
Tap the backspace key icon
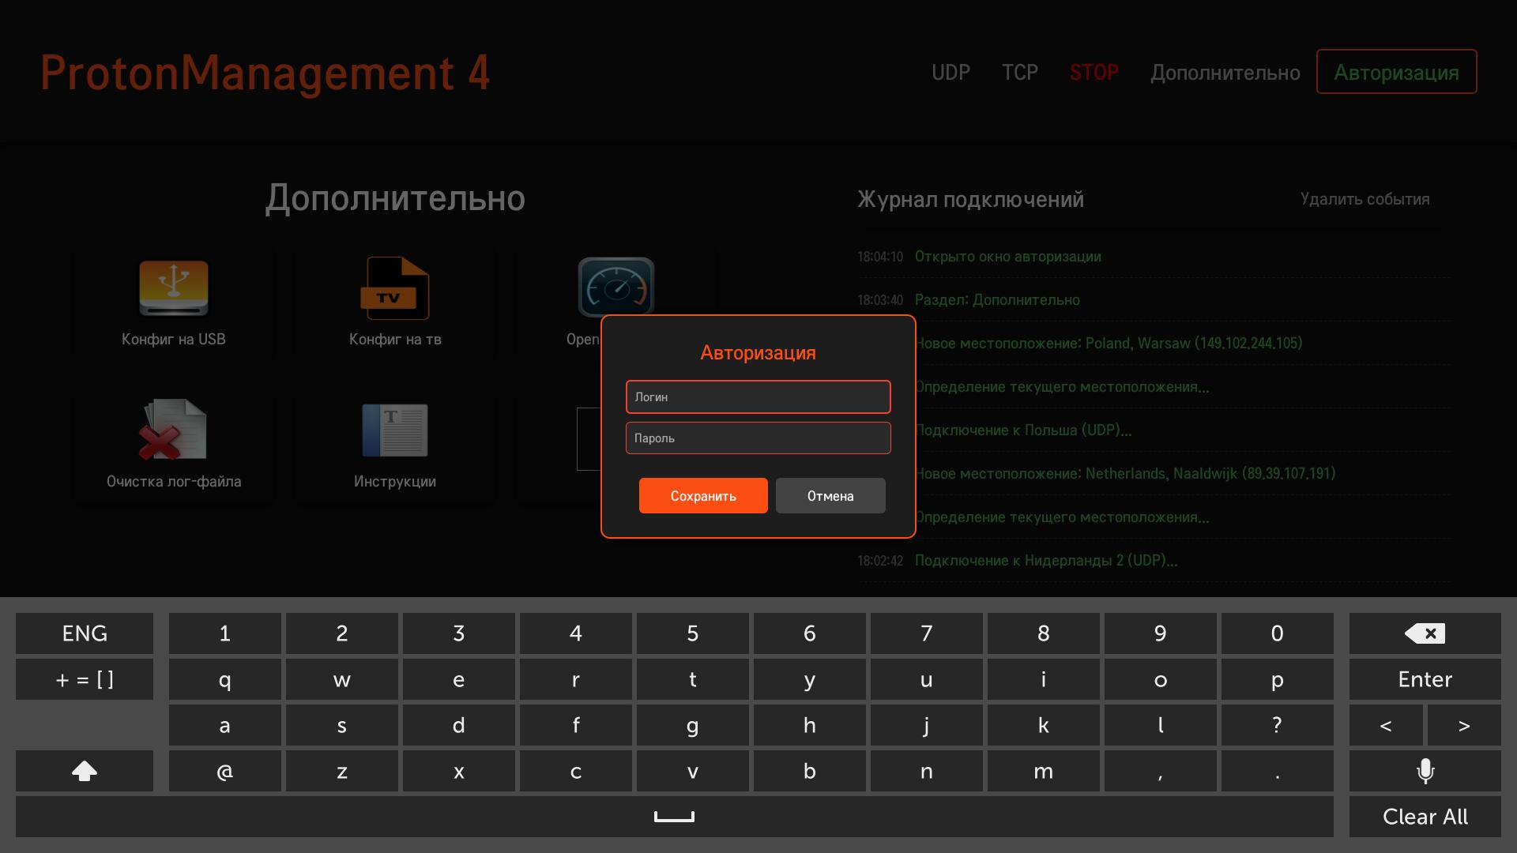1425,633
